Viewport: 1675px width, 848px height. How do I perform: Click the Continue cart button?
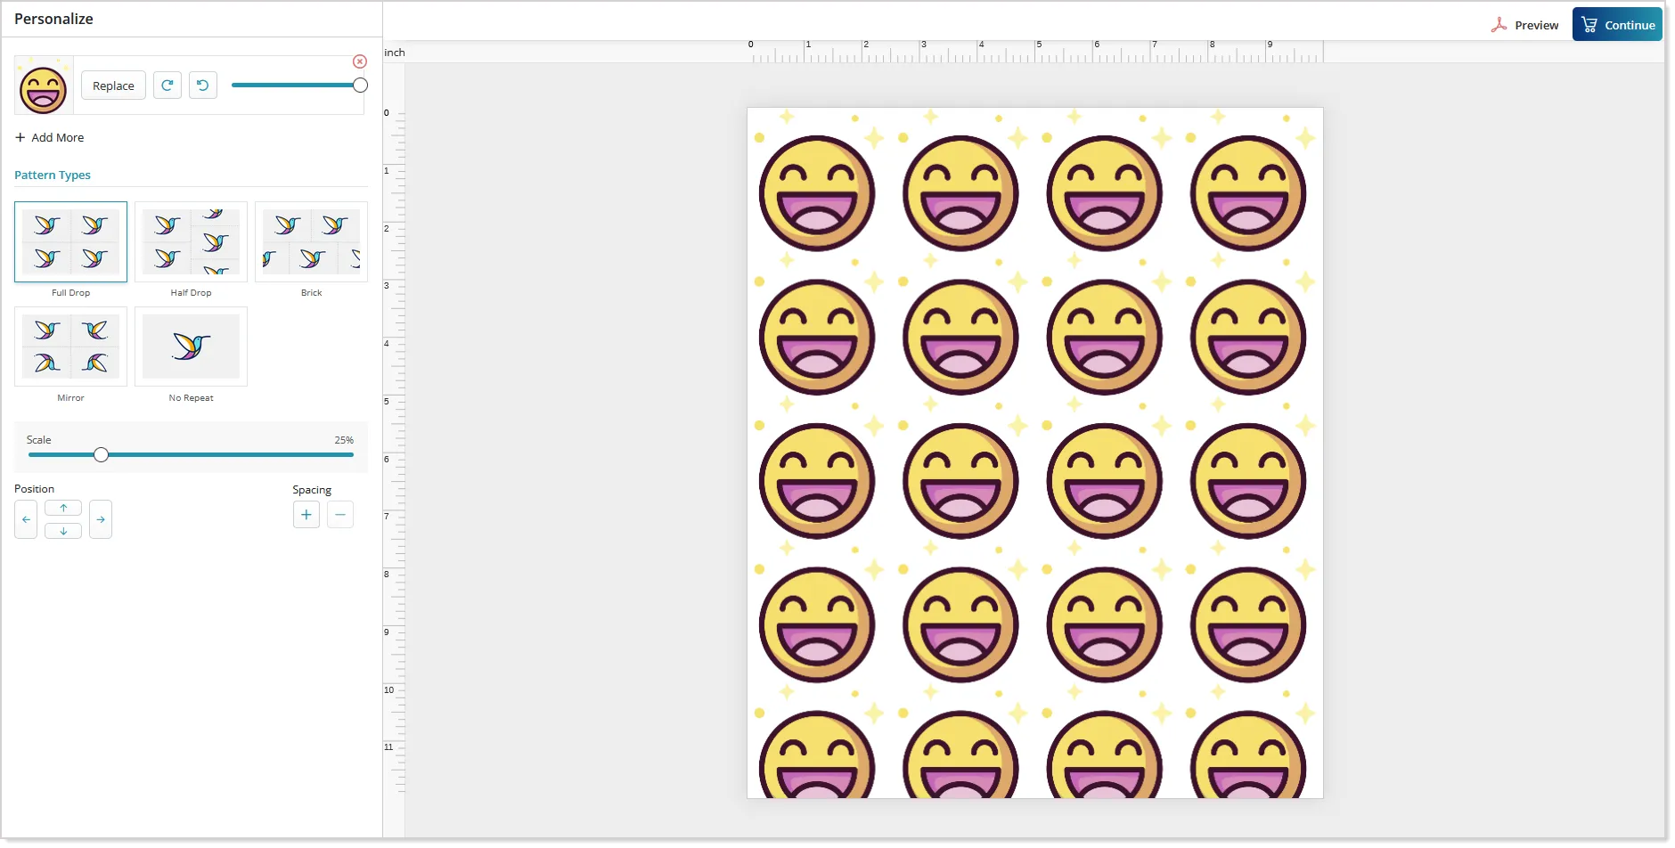(x=1617, y=25)
